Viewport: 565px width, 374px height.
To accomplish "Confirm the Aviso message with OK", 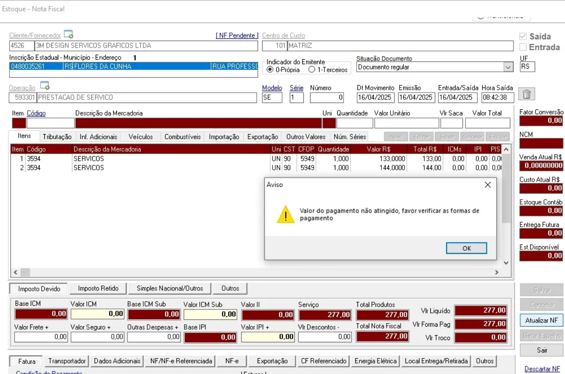I will tap(466, 248).
